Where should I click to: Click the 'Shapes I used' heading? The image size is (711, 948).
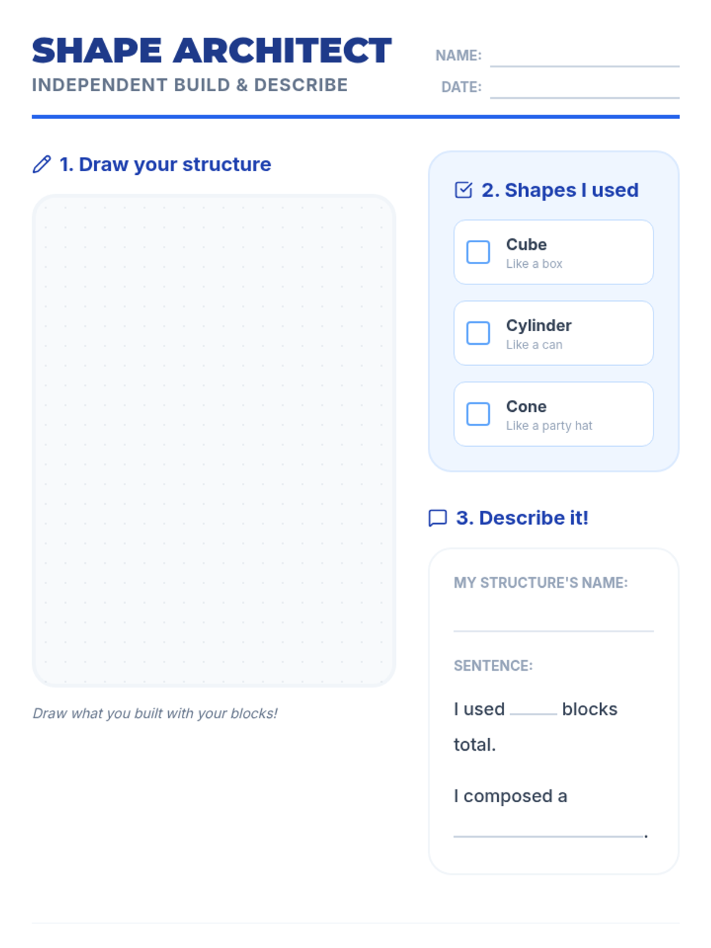(559, 190)
